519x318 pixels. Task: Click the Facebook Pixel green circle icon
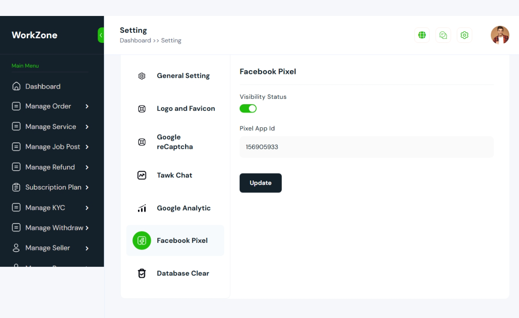[x=142, y=241]
